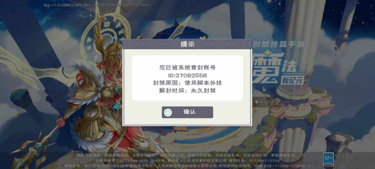Click the 解封时间 永久封禁 line
This screenshot has height=169, width=375.
pos(187,91)
